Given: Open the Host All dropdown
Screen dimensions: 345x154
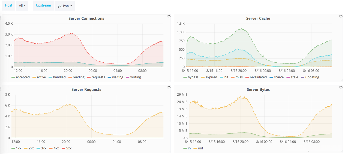Looking at the screenshot, I should pyautogui.click(x=22, y=6).
